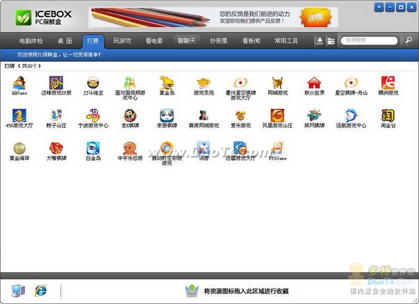
Task: Open 迅雷游戏大厅 icon
Action: pyautogui.click(x=240, y=148)
